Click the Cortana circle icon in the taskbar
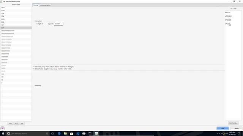This screenshot has height=136, width=243. [x=8, y=133]
